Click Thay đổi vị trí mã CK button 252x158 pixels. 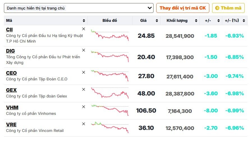183,8
